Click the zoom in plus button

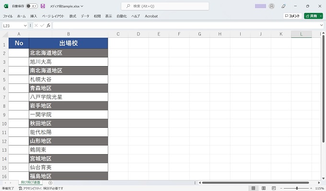pos(311,188)
